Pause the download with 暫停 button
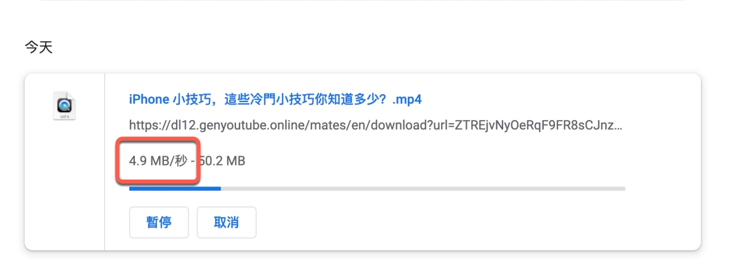Screen dimensions: 739x259 (x=158, y=222)
